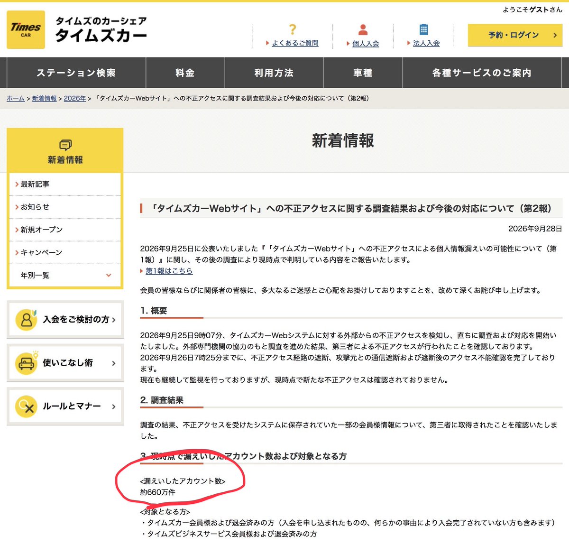Expand the 年別一覧 dropdown chevron
This screenshot has width=569, height=545.
109,275
